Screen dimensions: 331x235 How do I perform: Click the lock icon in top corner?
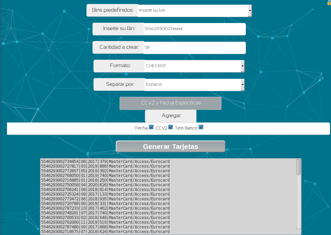[329, 3]
